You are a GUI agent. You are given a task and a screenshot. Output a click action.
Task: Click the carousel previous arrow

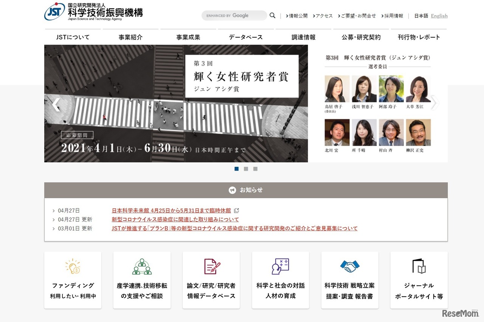click(57, 105)
